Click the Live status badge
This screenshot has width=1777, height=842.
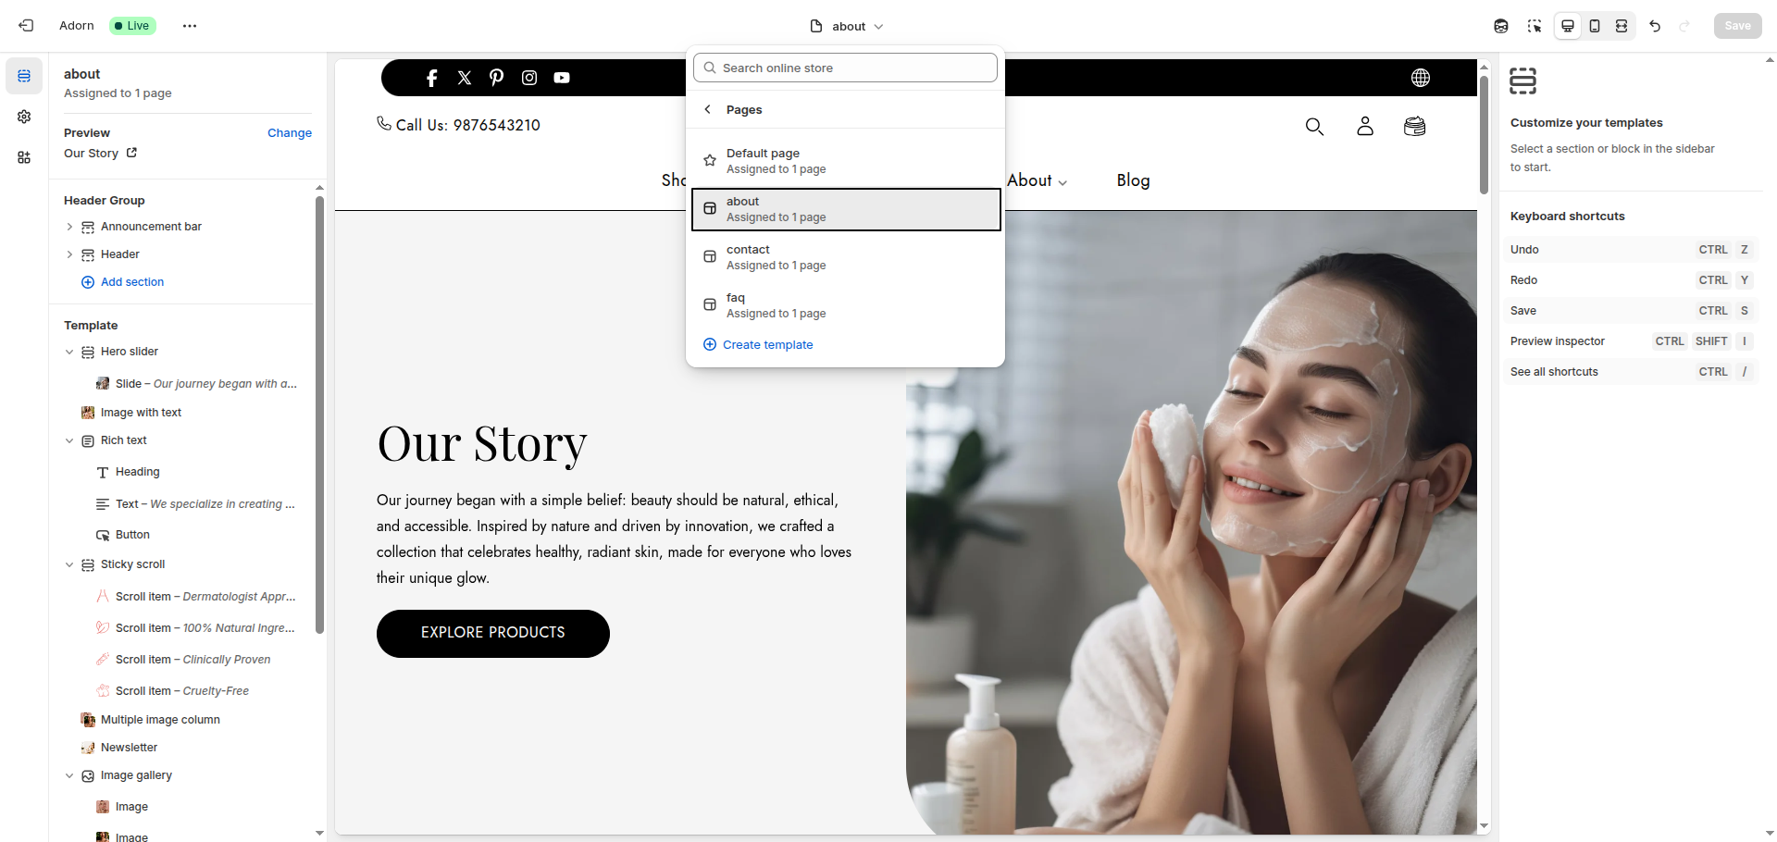tap(132, 26)
